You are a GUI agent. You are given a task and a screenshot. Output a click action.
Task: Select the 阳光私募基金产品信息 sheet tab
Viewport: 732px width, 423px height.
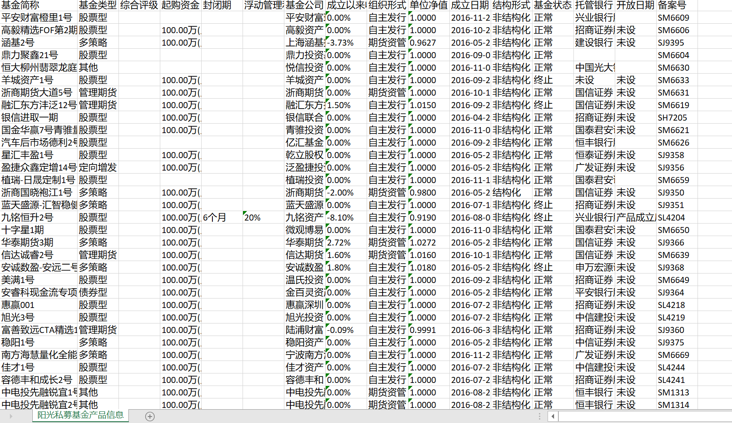[81, 415]
